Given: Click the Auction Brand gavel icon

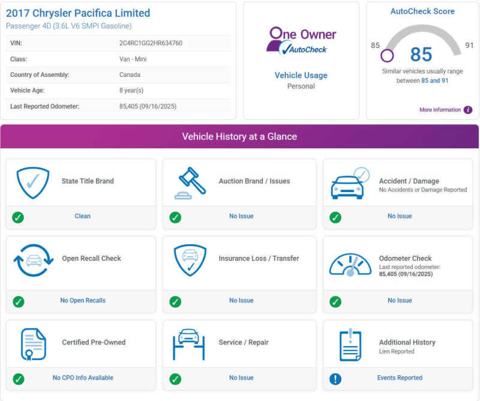Looking at the screenshot, I should [x=190, y=182].
